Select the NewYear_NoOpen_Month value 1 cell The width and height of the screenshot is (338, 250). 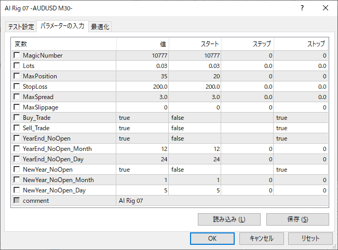pos(142,180)
